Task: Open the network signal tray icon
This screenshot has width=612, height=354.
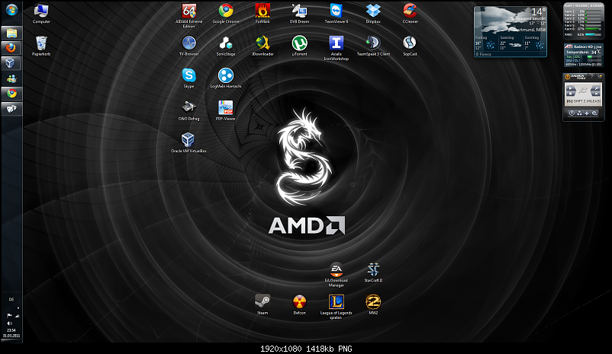Action: click(x=18, y=316)
